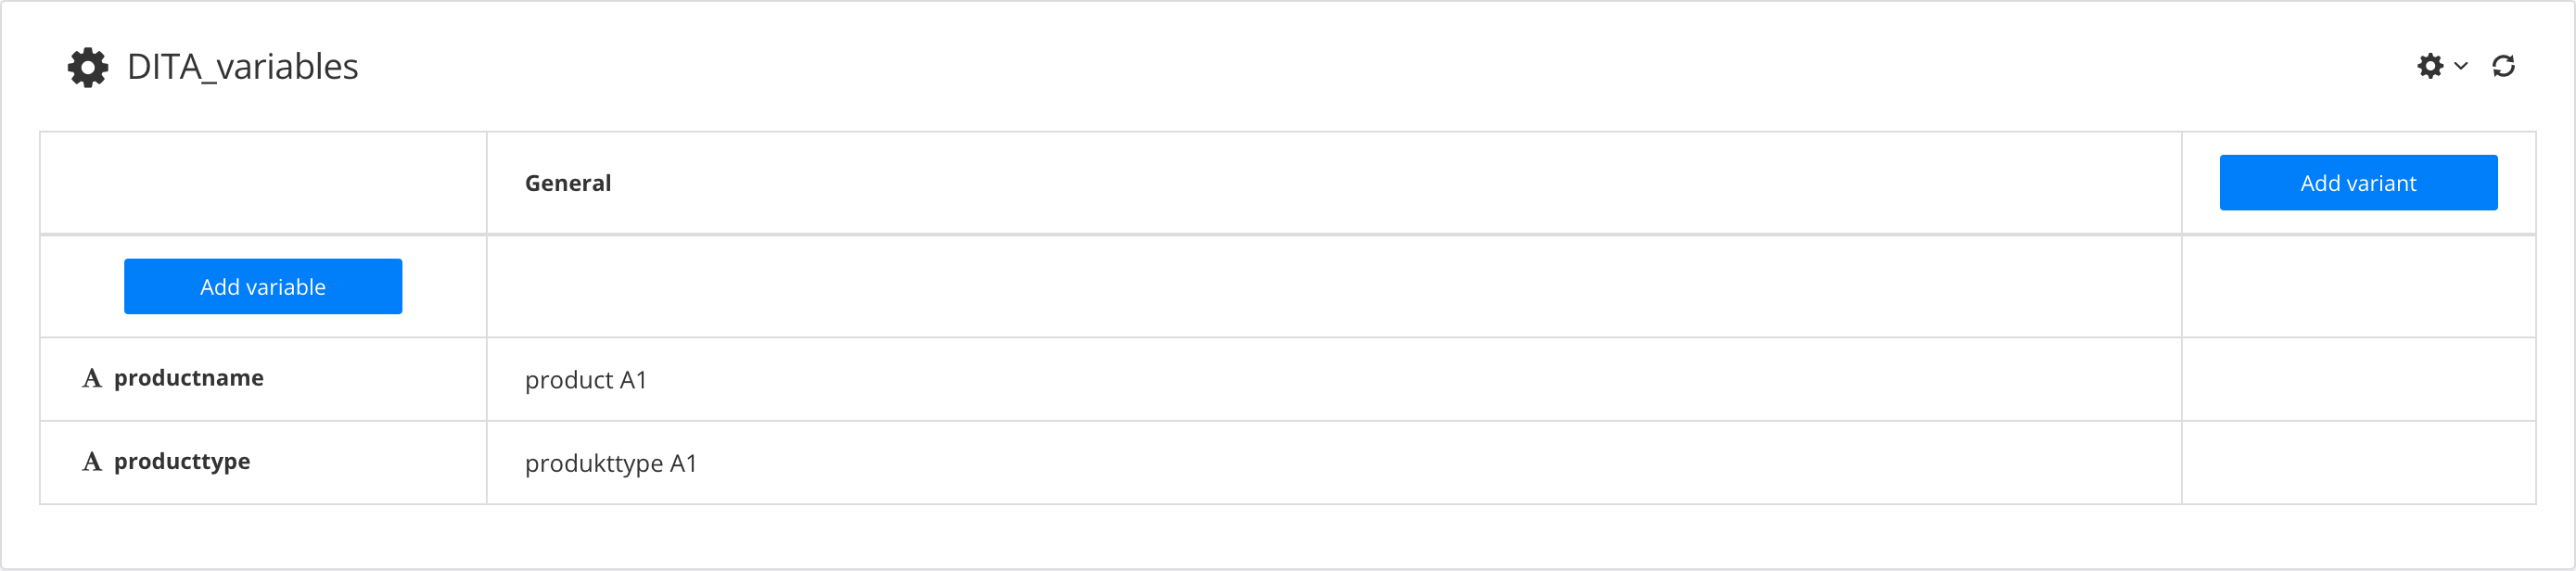Click the Add variable button
This screenshot has height=571, width=2576.
point(263,287)
